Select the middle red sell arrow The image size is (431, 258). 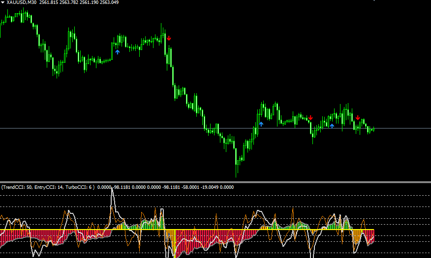[310, 118]
